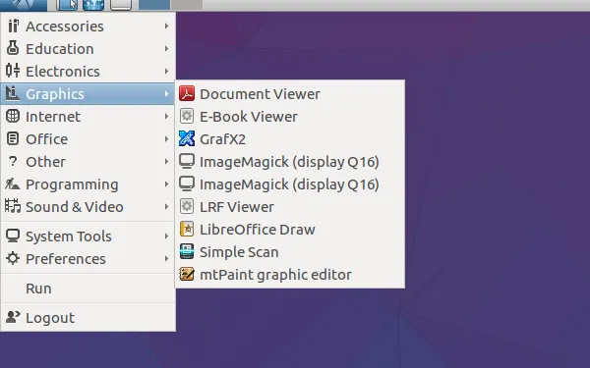The image size is (590, 368).
Task: Click the Preferences gear icon
Action: (x=13, y=258)
